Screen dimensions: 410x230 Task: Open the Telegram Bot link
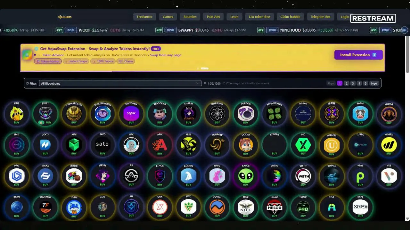click(x=321, y=17)
